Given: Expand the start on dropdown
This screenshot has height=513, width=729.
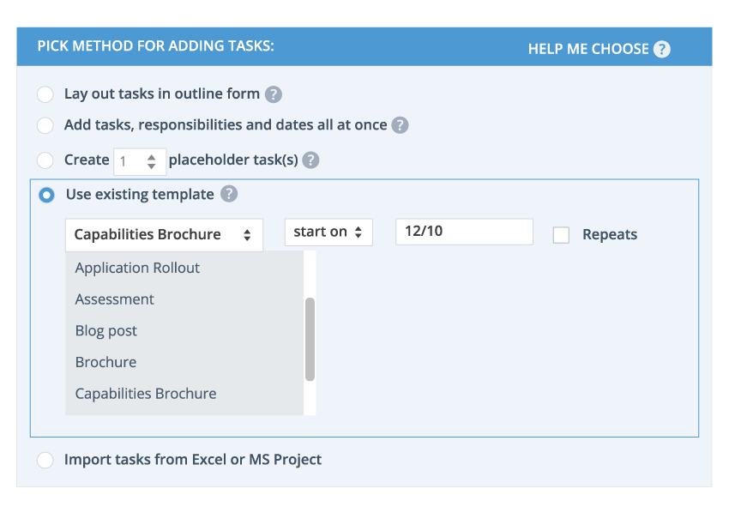Looking at the screenshot, I should [x=328, y=232].
